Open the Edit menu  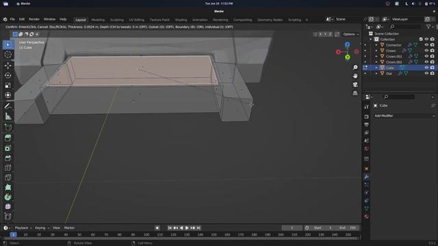22,19
